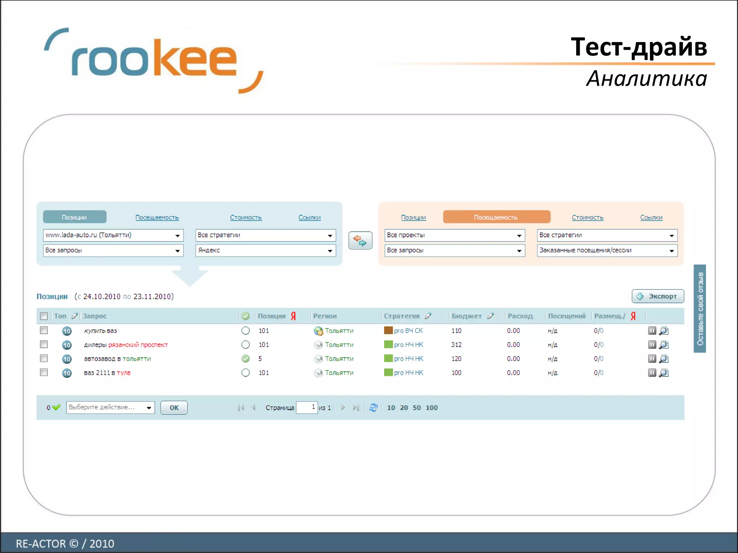The height and width of the screenshot is (553, 738).
Task: Click magnifier icon for ваз 2111 в туле
Action: pos(664,373)
